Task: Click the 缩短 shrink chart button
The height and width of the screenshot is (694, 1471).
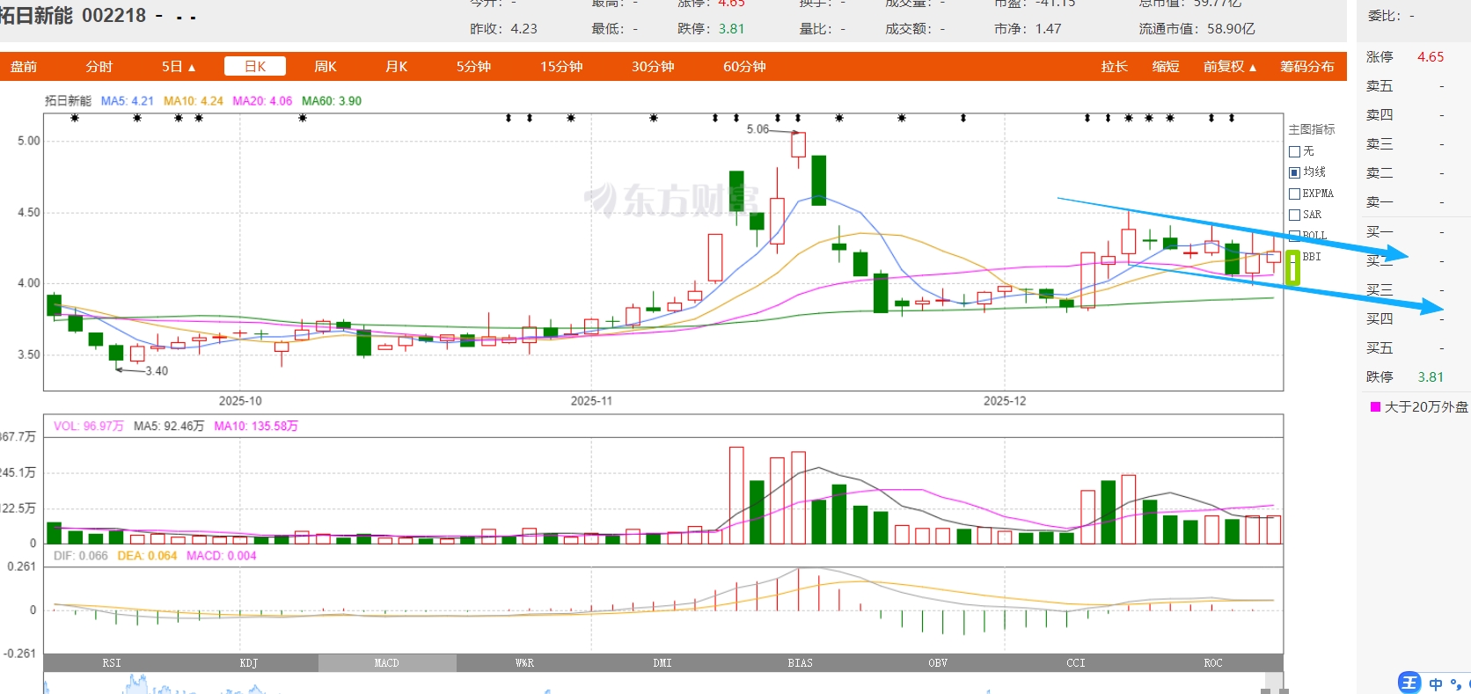Action: click(x=1166, y=67)
